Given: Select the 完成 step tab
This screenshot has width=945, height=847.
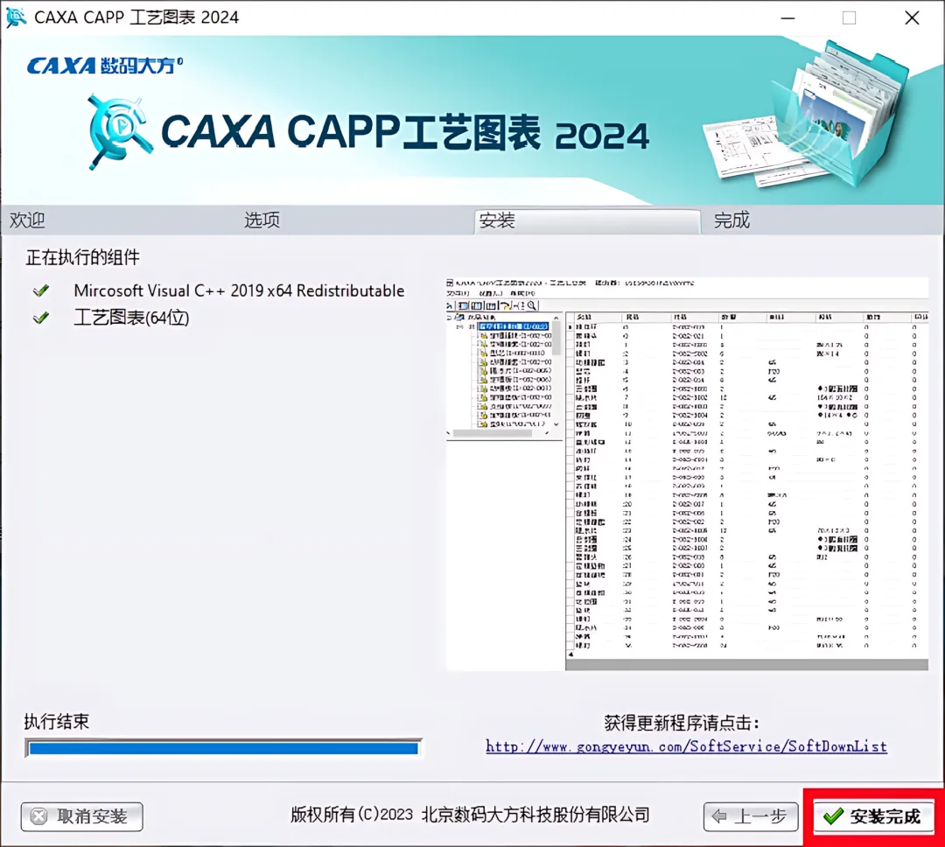Looking at the screenshot, I should click(x=731, y=220).
